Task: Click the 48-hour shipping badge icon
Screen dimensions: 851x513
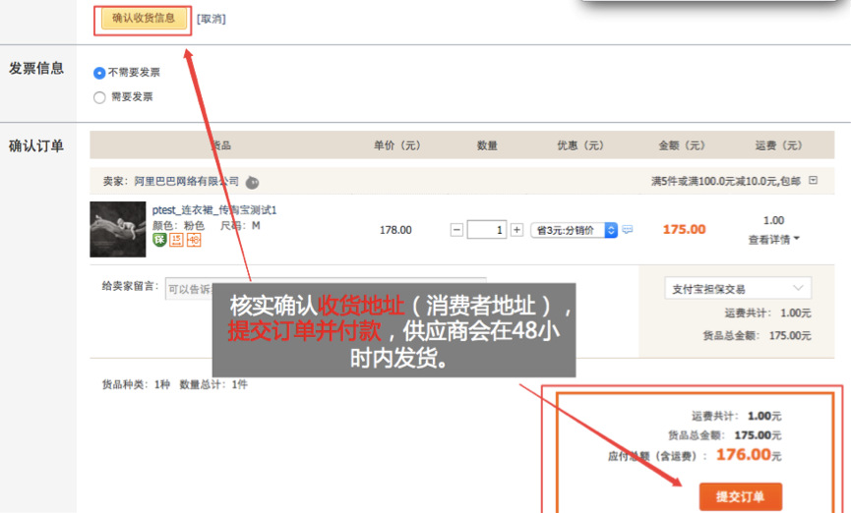Action: pos(194,240)
